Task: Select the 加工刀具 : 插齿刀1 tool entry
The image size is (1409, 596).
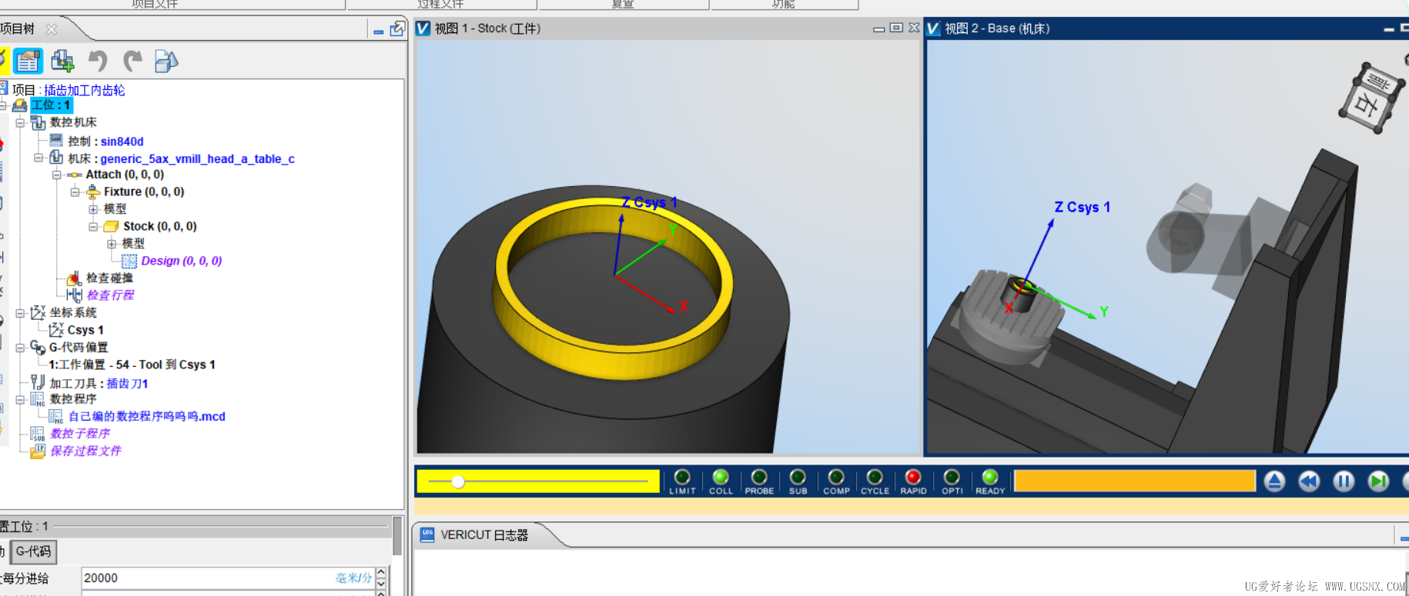Action: [x=99, y=383]
